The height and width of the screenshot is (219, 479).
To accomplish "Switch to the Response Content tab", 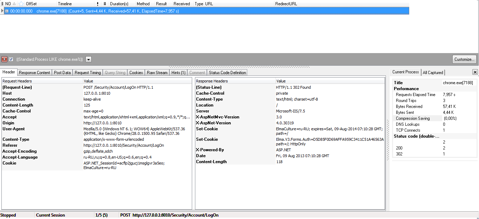I will pos(34,73).
